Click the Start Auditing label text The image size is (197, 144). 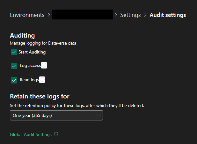(32, 52)
